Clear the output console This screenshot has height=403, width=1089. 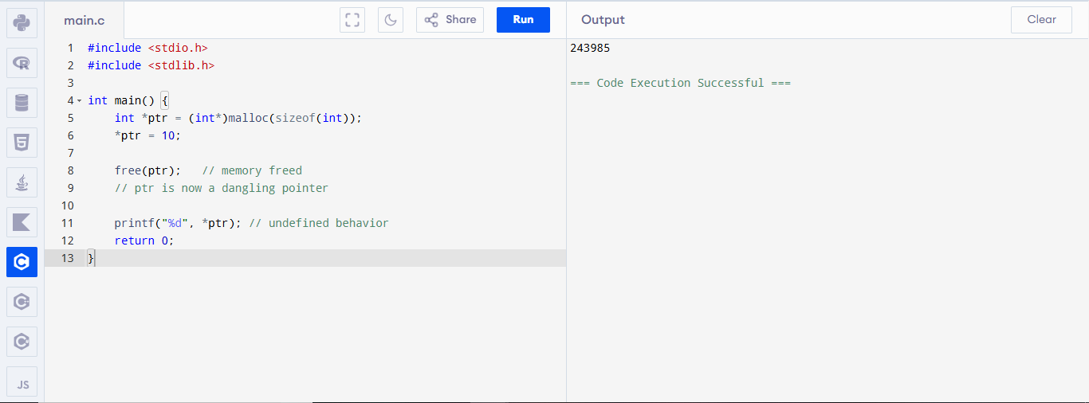[x=1041, y=20]
